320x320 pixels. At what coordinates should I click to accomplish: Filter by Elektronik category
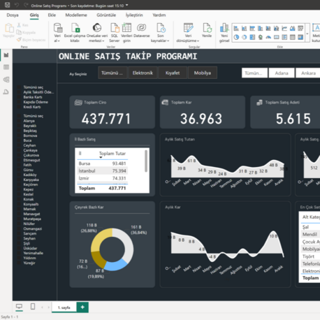[x=143, y=73]
